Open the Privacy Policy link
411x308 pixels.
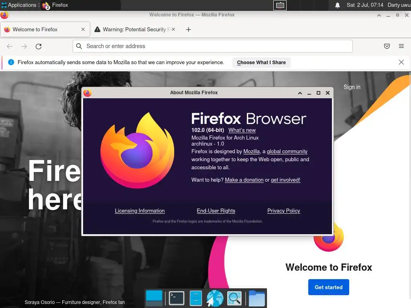[284, 211]
